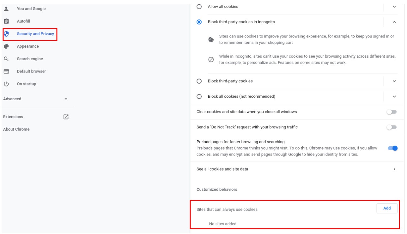Open Extensions via external link icon
407x234 pixels.
click(66, 117)
